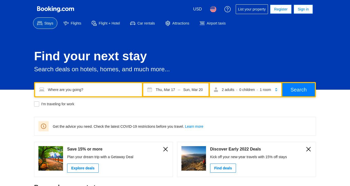350x186 pixels.
Task: Click the US flag language icon
Action: coord(213,9)
